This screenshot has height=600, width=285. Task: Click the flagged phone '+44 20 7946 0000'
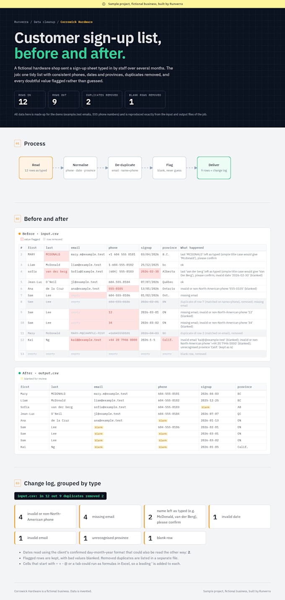point(123,344)
